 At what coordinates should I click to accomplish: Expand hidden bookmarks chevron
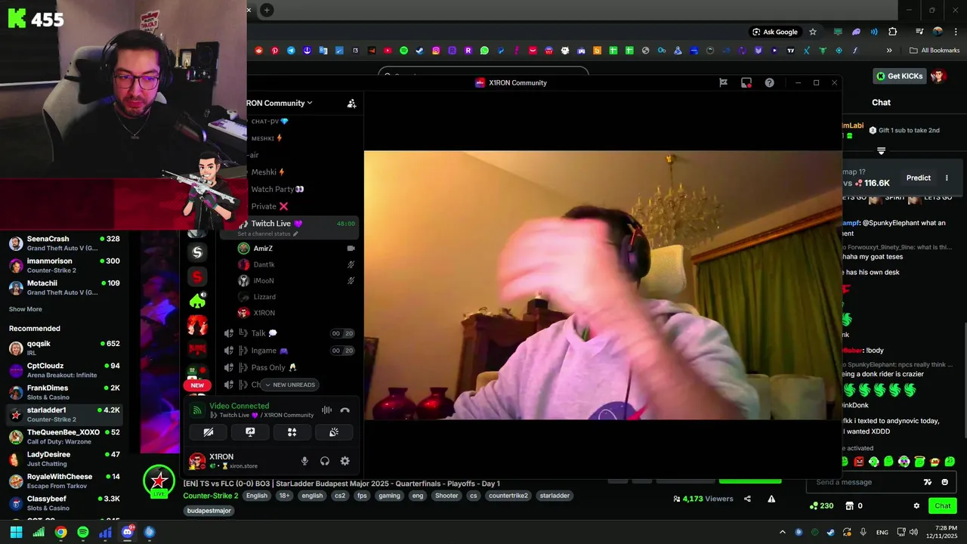point(888,51)
